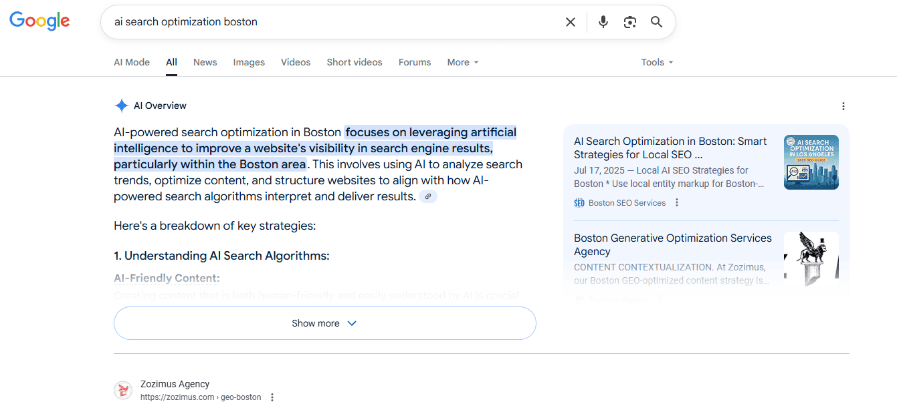Open 'Boston Generative Optimization Services Agency' source
Screen dimensions: 897x410
tap(673, 245)
